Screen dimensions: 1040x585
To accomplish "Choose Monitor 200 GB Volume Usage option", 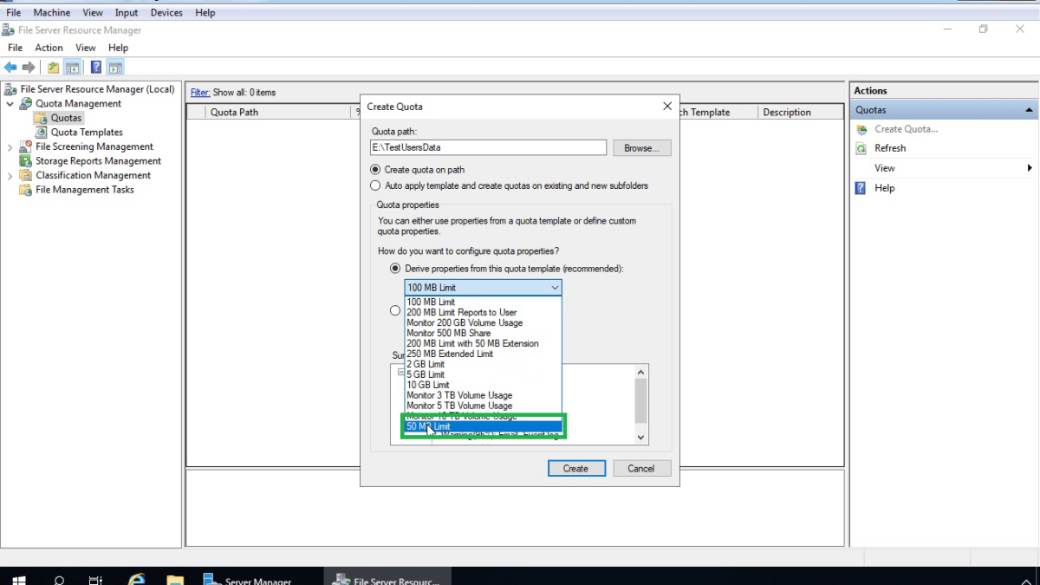I will click(484, 322).
